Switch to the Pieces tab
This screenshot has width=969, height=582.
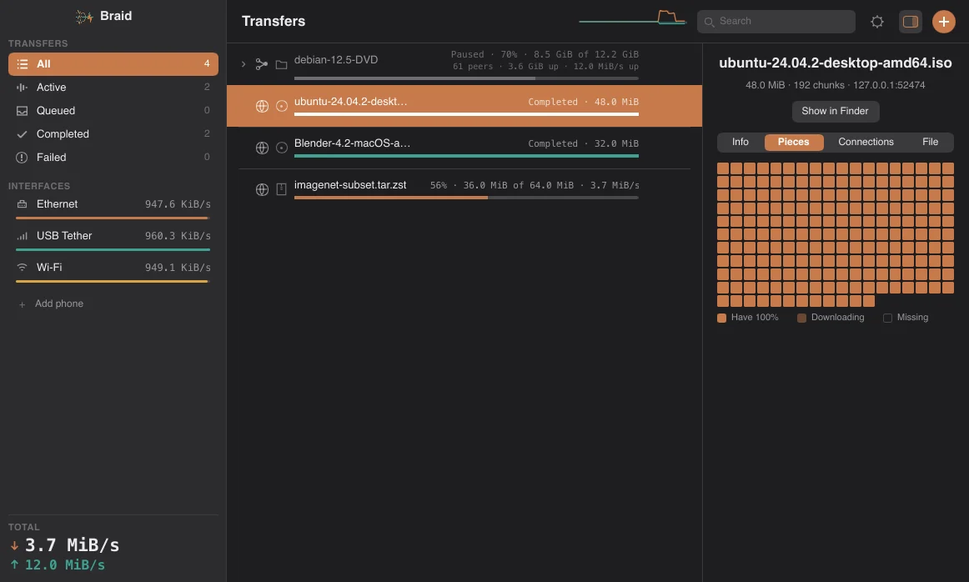(794, 142)
